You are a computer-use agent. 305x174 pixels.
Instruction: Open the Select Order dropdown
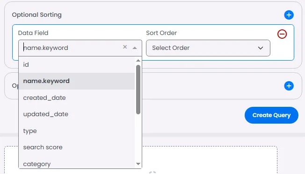208,48
